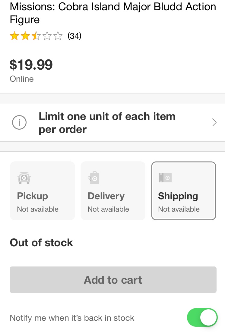Tap the Shipping package icon
225x334 pixels.
pyautogui.click(x=165, y=178)
